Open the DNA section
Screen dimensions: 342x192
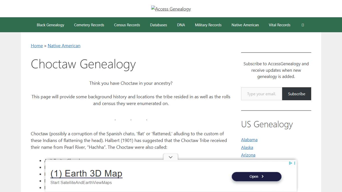[181, 25]
